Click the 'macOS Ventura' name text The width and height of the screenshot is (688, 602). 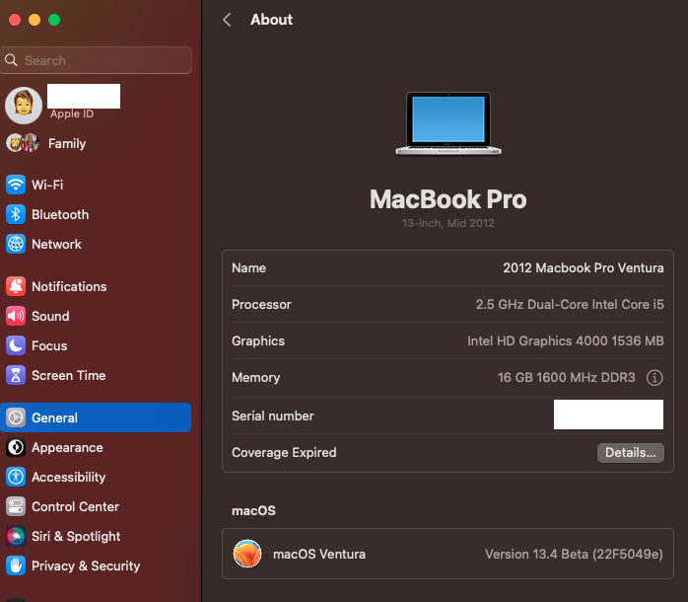click(x=319, y=554)
